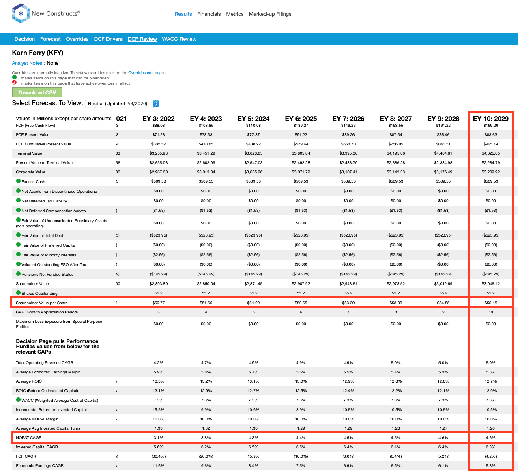Viewport: 518px width, 471px height.
Task: Select the EY 5: 2024 column header
Action: (x=254, y=119)
